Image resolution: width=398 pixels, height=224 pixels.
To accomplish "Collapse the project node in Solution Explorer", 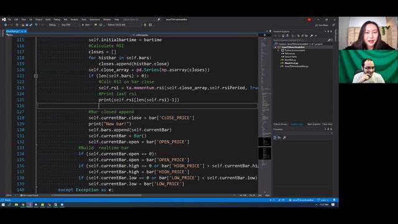I will (x=275, y=47).
